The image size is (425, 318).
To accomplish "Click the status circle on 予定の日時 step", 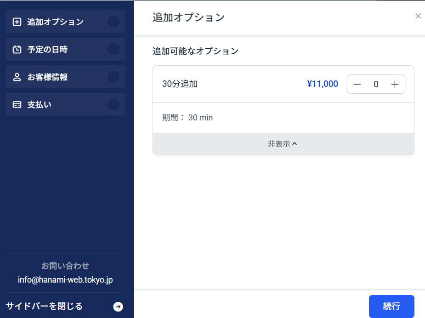I will pyautogui.click(x=113, y=49).
